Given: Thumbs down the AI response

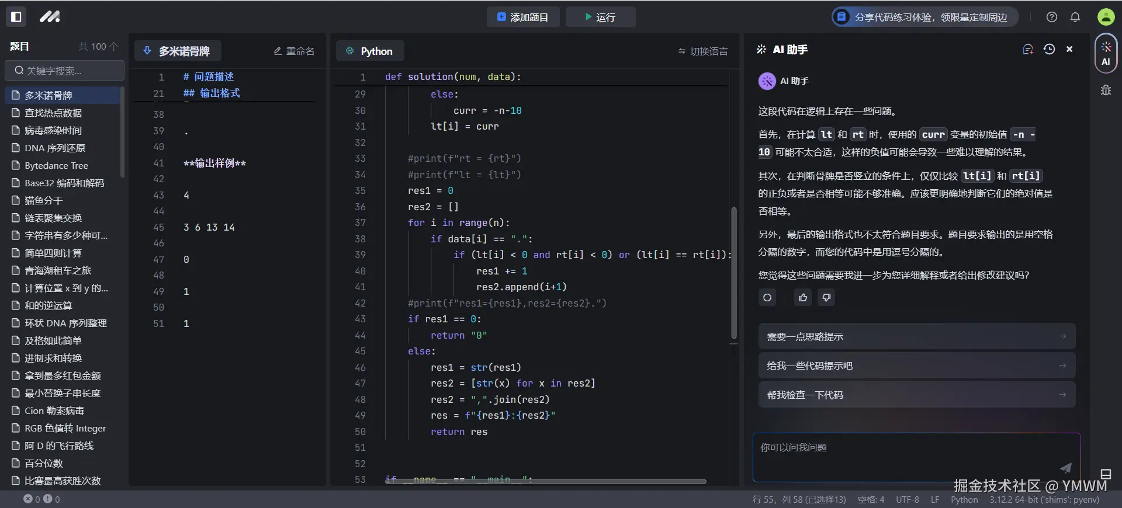Looking at the screenshot, I should tap(826, 298).
